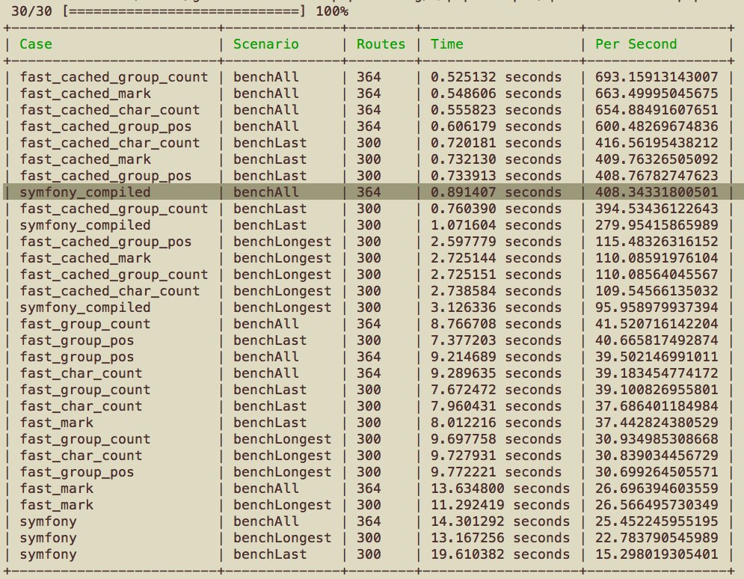Click "symfony_compiled" in the highlighted benchAll row
The height and width of the screenshot is (579, 744).
[85, 192]
